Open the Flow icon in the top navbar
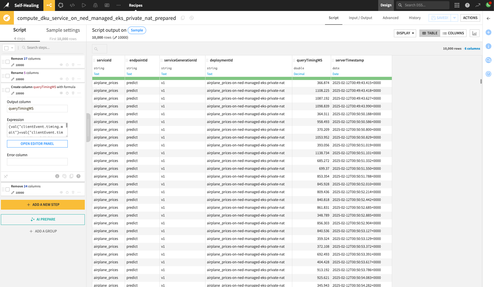The image size is (494, 287). point(49,5)
